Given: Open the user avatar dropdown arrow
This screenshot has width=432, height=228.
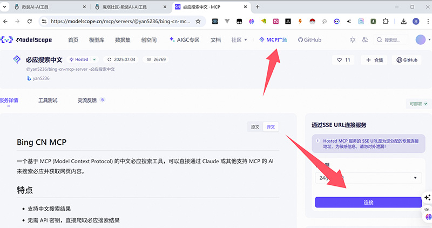Looking at the screenshot, I should point(429,39).
